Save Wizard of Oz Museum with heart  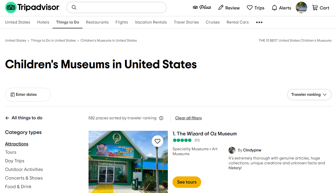tap(157, 141)
